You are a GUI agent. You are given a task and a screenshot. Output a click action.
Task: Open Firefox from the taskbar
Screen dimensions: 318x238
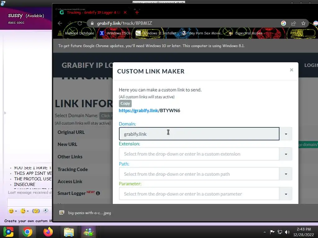pos(48,232)
